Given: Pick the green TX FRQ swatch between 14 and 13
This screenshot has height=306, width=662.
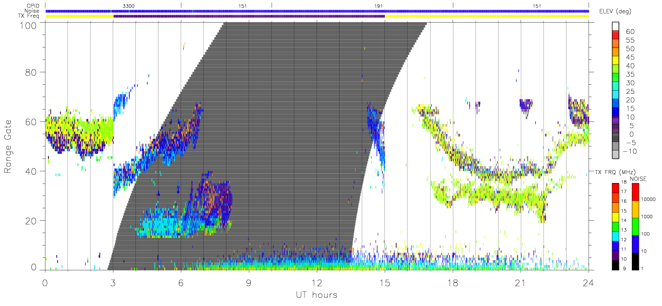Looking at the screenshot, I should point(616,226).
